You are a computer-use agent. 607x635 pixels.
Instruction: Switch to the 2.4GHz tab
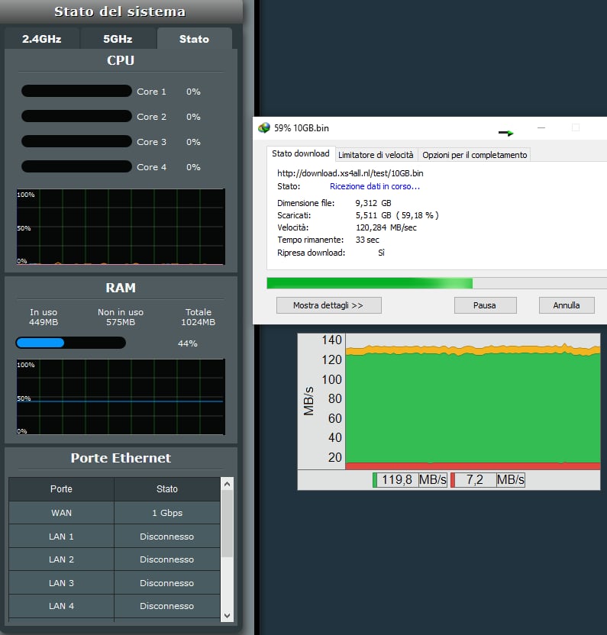(42, 39)
